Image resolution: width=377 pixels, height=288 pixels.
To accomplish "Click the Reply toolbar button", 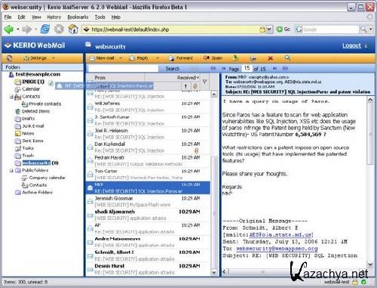I will 139,58.
